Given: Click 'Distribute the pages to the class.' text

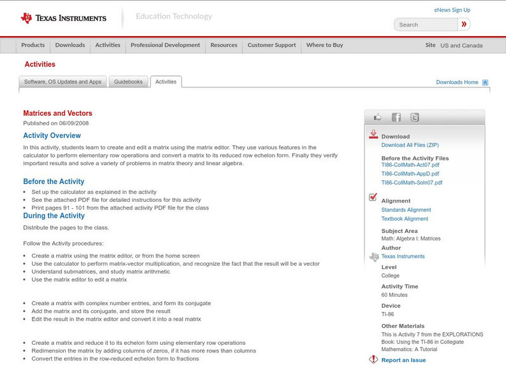Looking at the screenshot, I should pos(66,228).
